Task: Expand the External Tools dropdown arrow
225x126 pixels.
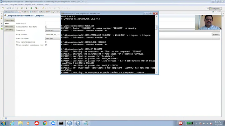Action: tap(39, 8)
